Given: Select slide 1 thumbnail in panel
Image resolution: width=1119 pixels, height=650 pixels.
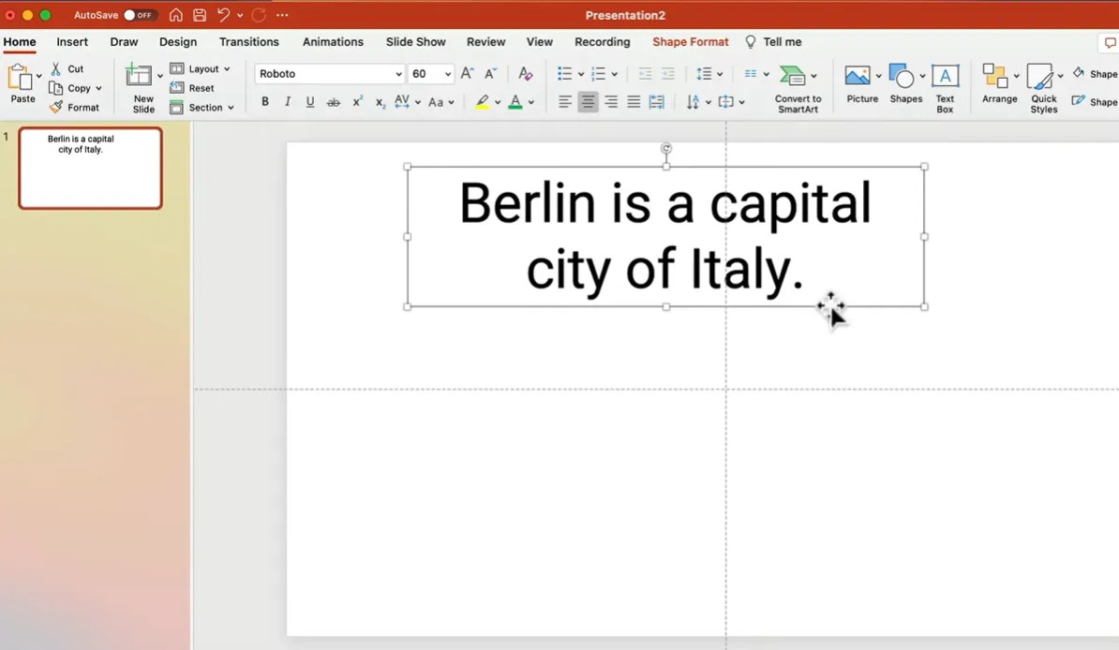Looking at the screenshot, I should (90, 168).
